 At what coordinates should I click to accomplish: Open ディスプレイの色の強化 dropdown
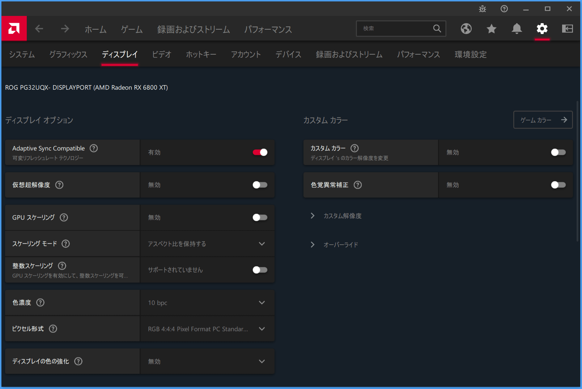point(207,361)
